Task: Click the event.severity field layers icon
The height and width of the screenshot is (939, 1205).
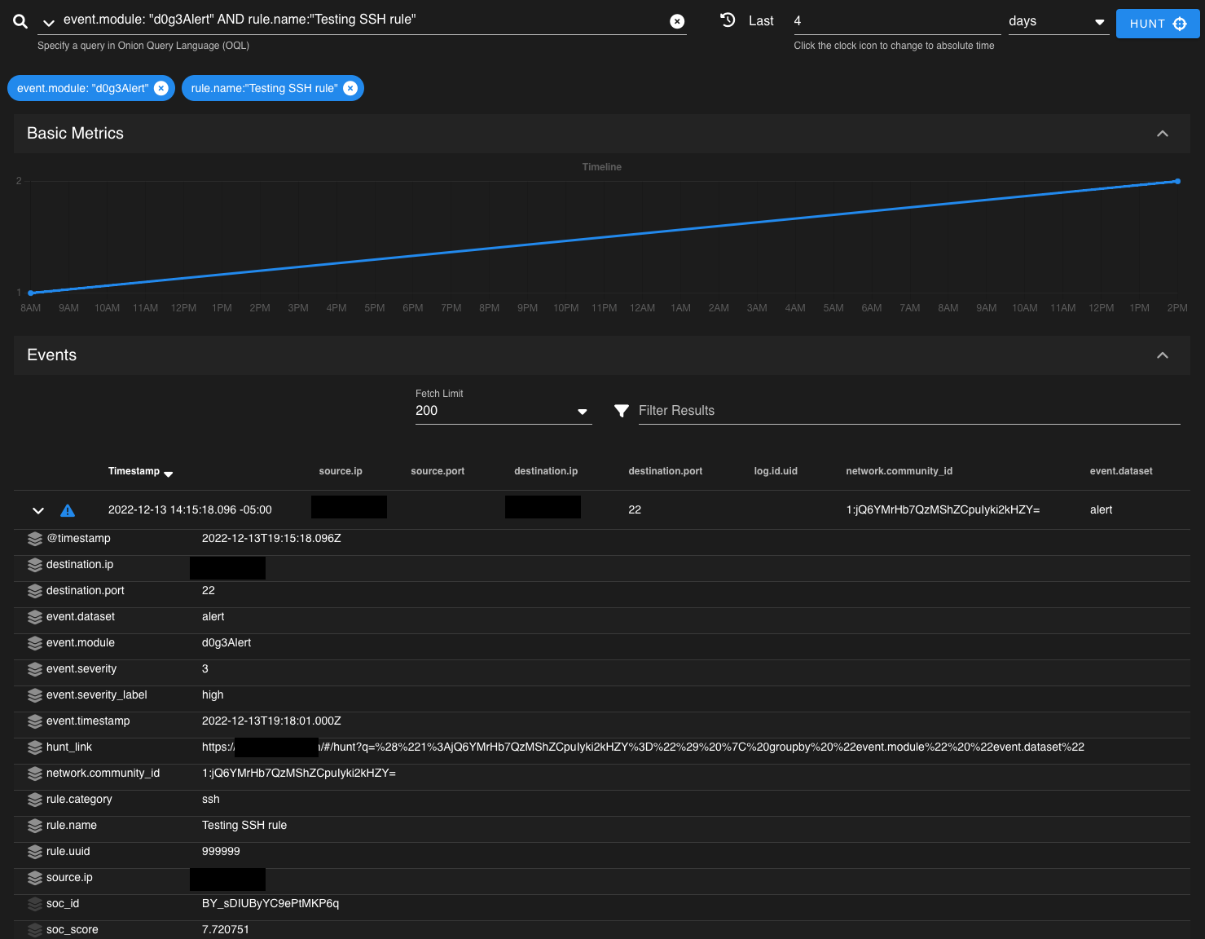Action: (35, 669)
